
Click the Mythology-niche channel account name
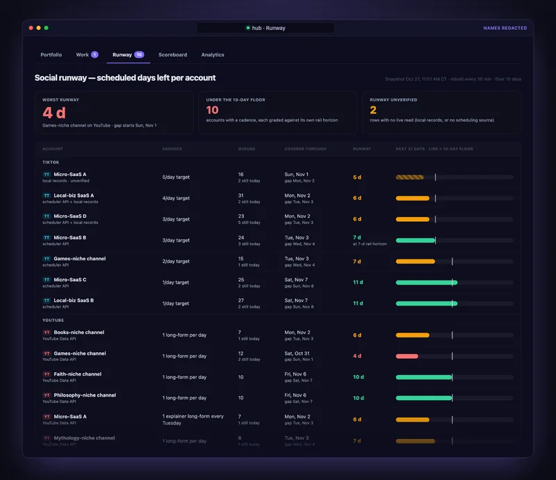point(84,438)
